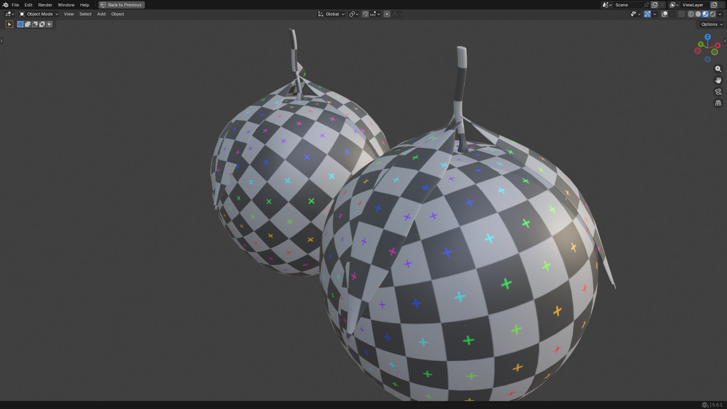This screenshot has height=409, width=727.
Task: Click the 5.0.1 version text
Action: pos(717,405)
